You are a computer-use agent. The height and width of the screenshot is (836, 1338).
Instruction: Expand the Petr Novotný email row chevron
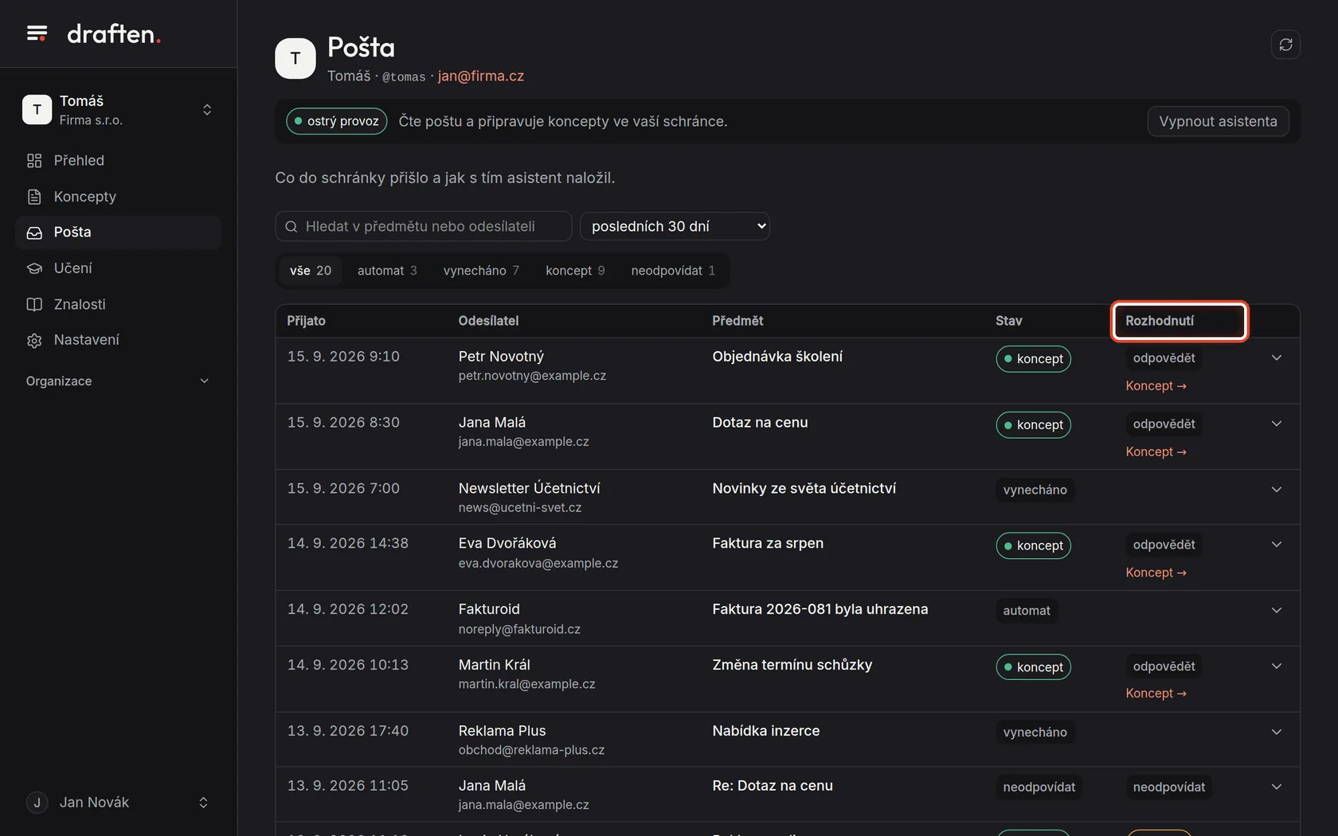pos(1277,358)
